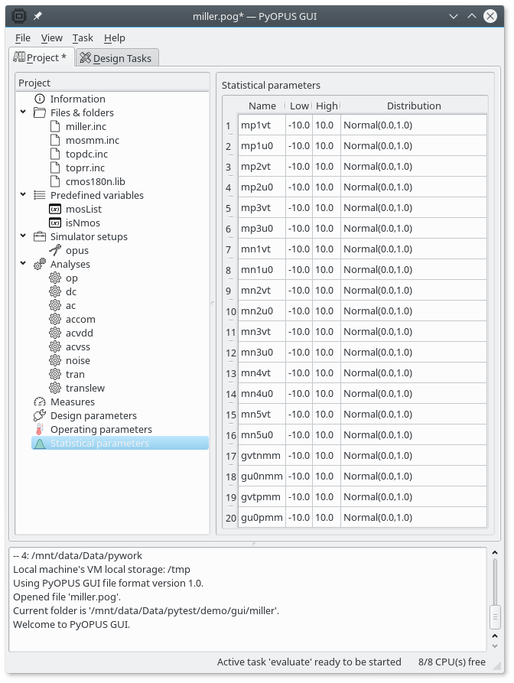Viewport: 514px width, 683px height.
Task: Click the High value of gvtpmm
Action: pyautogui.click(x=327, y=497)
